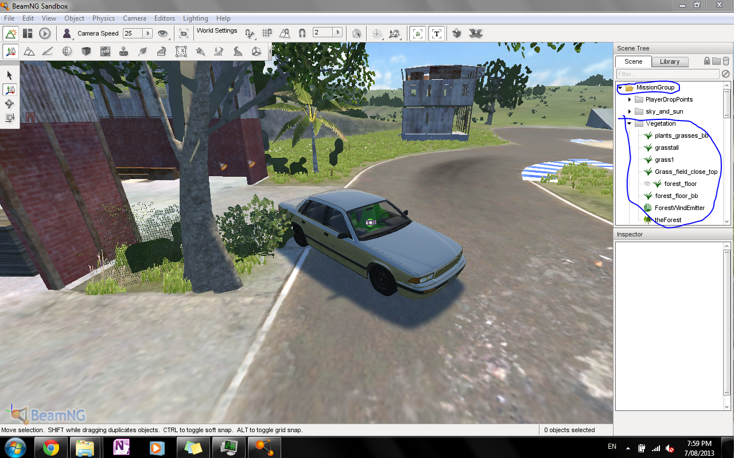This screenshot has height=458, width=734.
Task: Open the eye visibility options dropdown
Action: pyautogui.click(x=163, y=33)
